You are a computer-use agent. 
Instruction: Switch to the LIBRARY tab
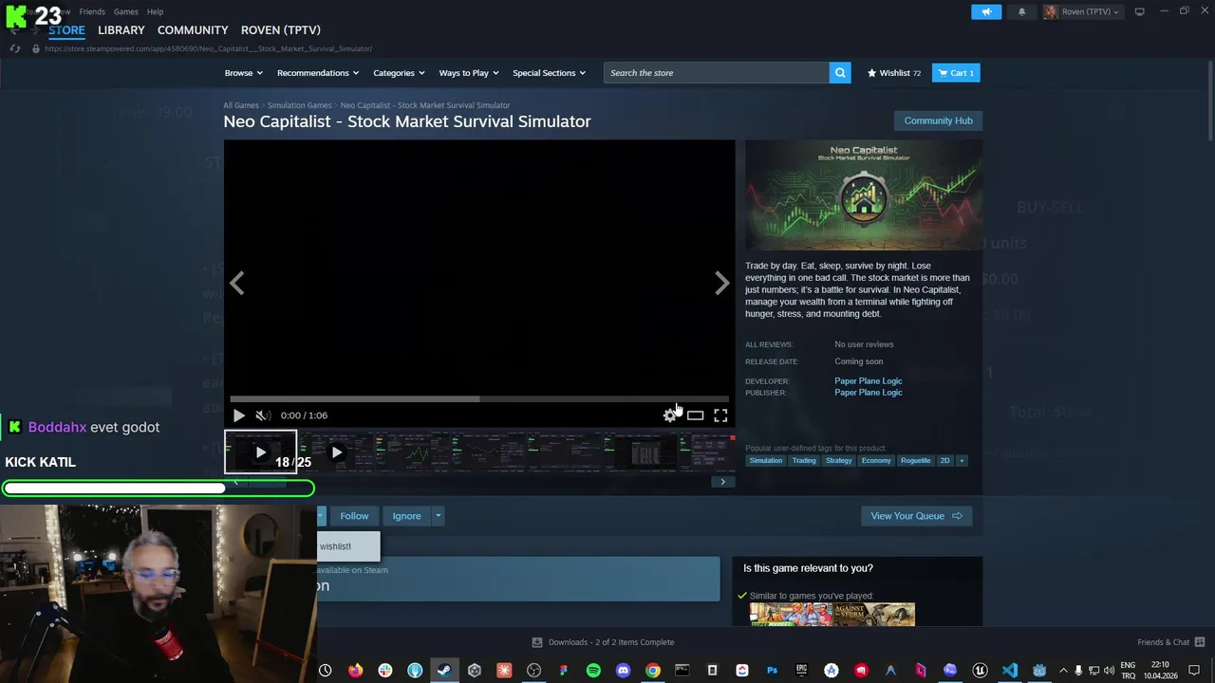click(121, 30)
